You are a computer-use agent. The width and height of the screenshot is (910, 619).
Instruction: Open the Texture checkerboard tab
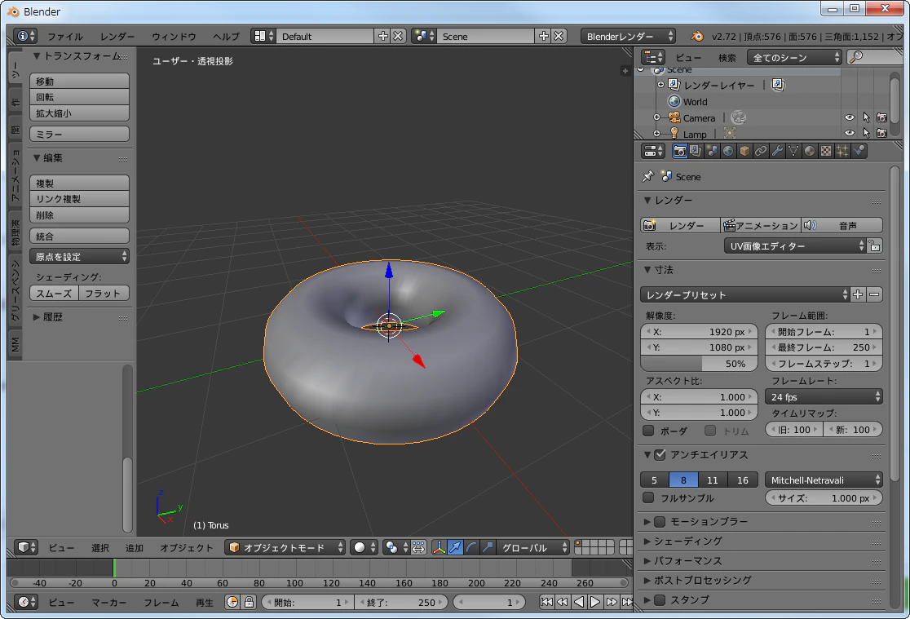pos(826,152)
